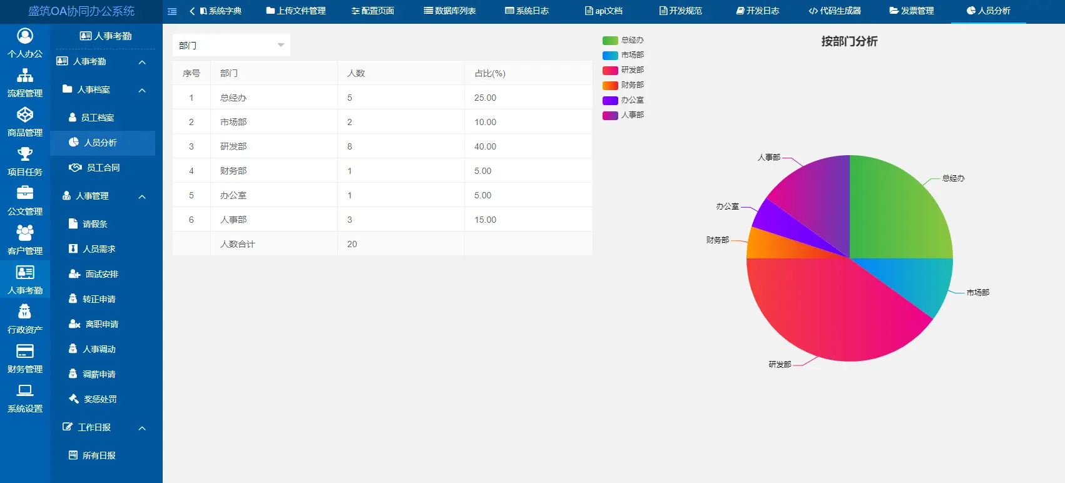This screenshot has width=1065, height=483.
Task: Click the 客户管理 group icon
Action: pyautogui.click(x=25, y=233)
